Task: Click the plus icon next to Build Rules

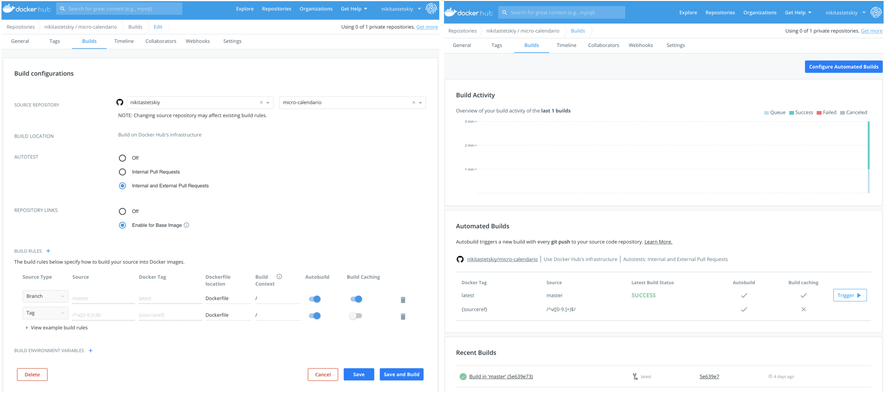Action: tap(48, 251)
